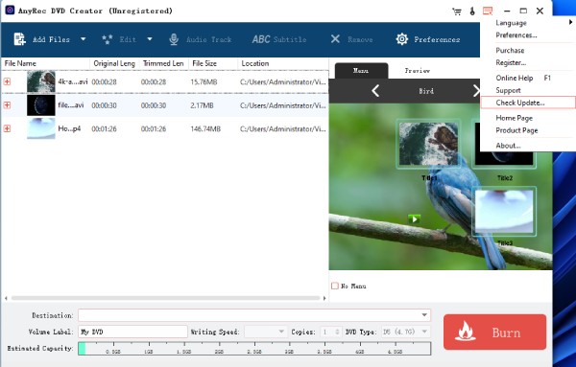Screen dimensions: 576x367
Task: Open Home Page from the menu
Action: tap(527, 118)
